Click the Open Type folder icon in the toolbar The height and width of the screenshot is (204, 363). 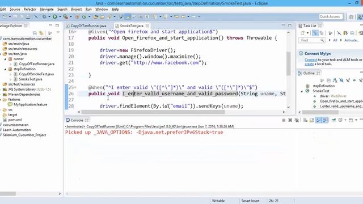[96, 16]
